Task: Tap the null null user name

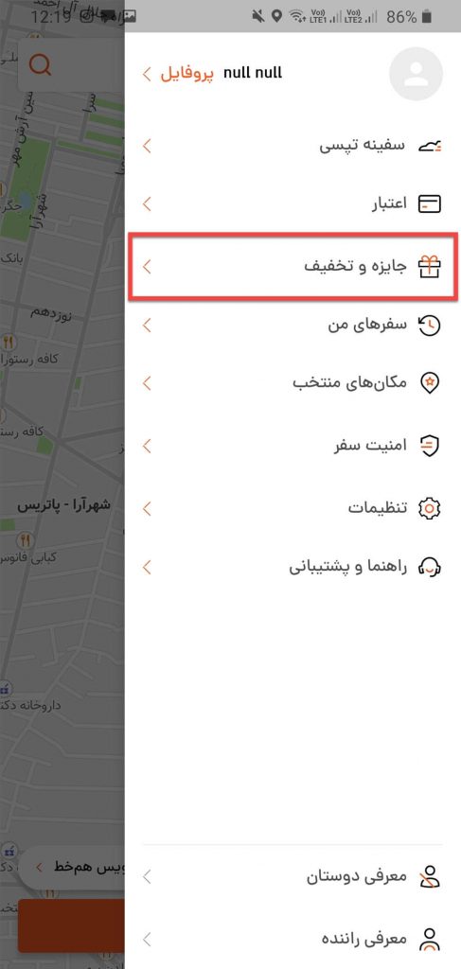Action: pyautogui.click(x=253, y=73)
